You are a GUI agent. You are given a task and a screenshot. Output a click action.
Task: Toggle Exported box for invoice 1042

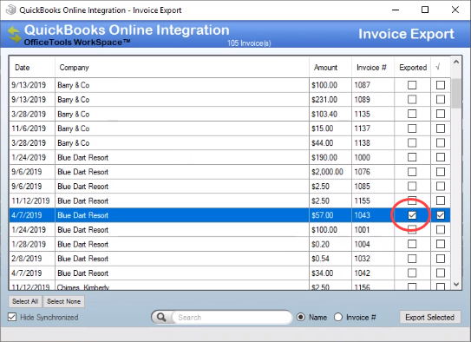click(x=412, y=273)
